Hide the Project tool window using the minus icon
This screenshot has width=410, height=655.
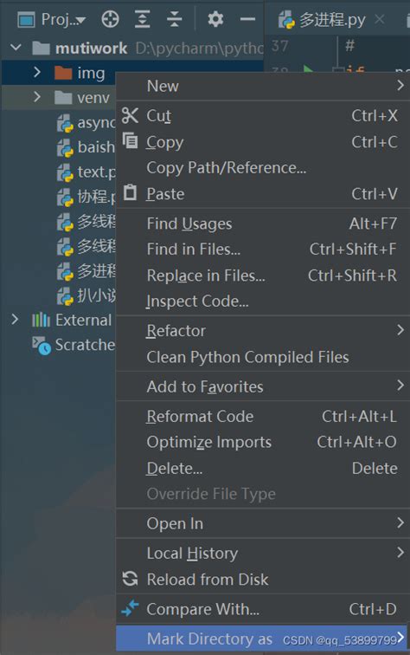pyautogui.click(x=247, y=19)
